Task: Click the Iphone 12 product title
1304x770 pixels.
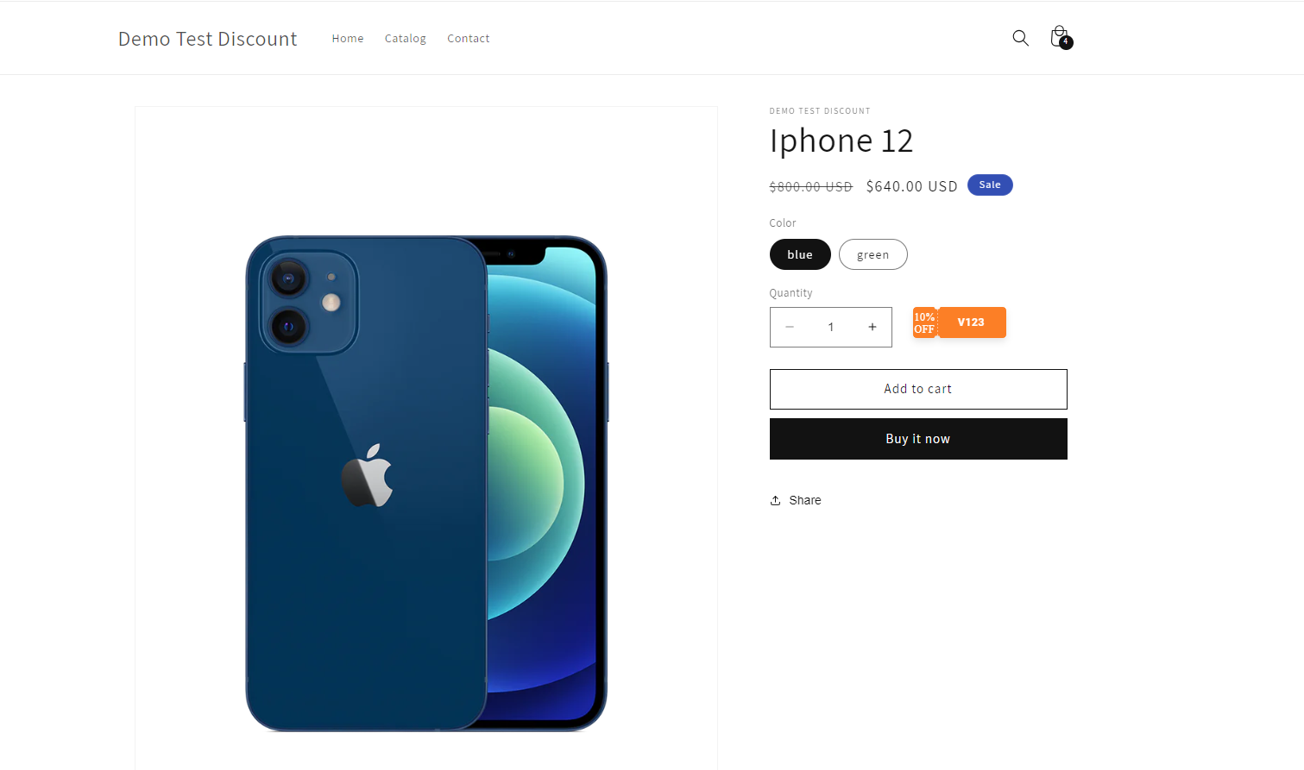Action: click(841, 141)
